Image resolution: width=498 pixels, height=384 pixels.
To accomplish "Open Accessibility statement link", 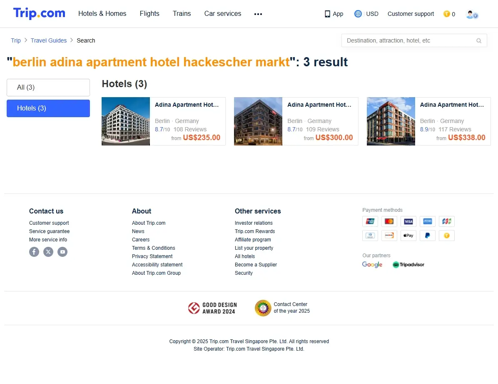I will [157, 265].
